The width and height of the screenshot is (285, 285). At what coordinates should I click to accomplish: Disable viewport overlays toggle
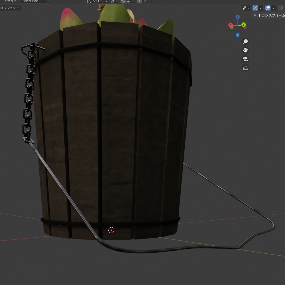click(x=268, y=8)
